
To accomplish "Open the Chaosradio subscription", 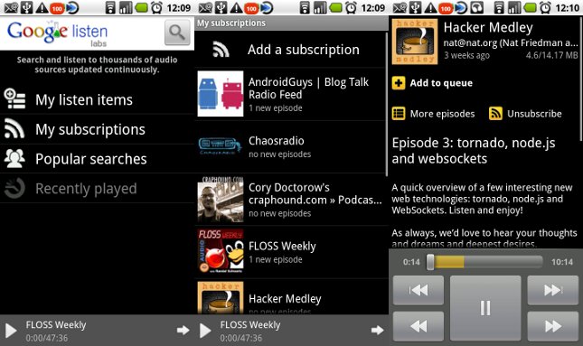I will [291, 146].
